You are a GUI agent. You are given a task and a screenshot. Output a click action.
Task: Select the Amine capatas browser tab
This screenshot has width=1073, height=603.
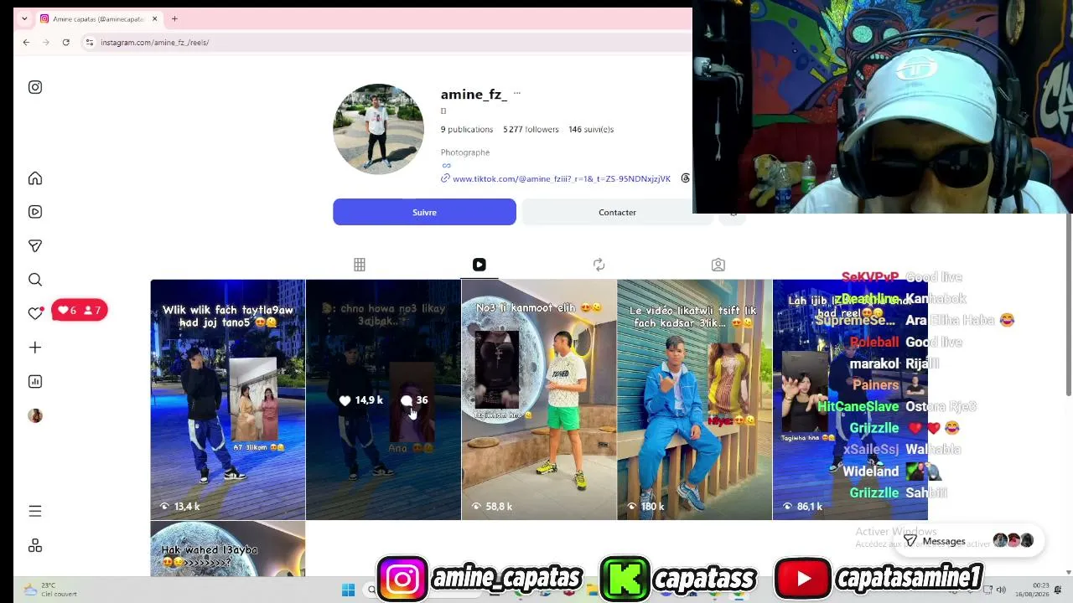click(x=99, y=18)
